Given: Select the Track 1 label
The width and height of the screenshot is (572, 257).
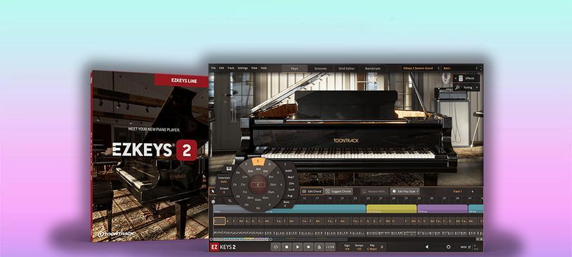Looking at the screenshot, I should [457, 191].
